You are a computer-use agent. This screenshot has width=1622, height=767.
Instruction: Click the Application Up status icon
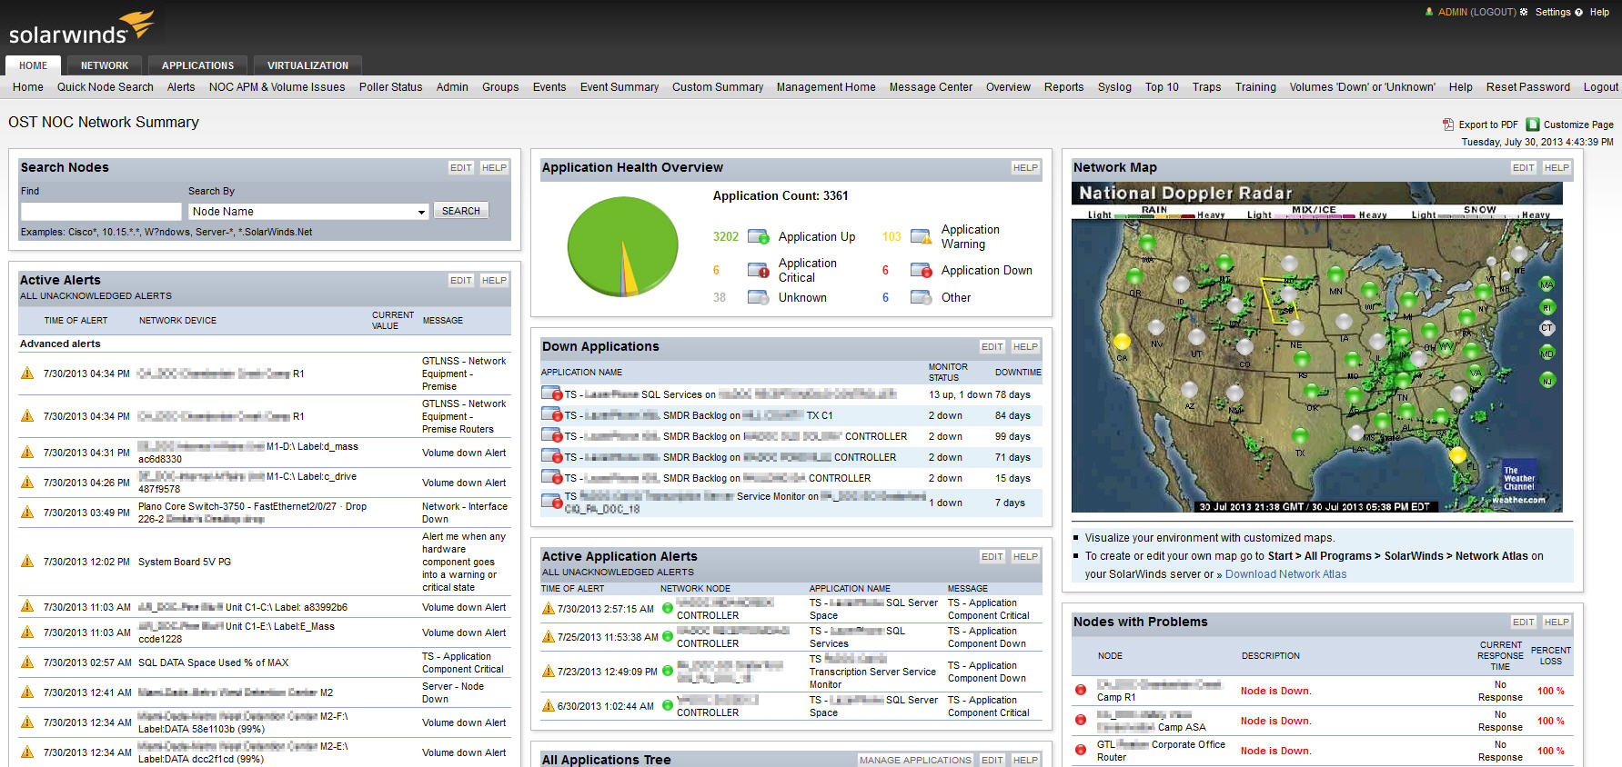[x=759, y=236]
